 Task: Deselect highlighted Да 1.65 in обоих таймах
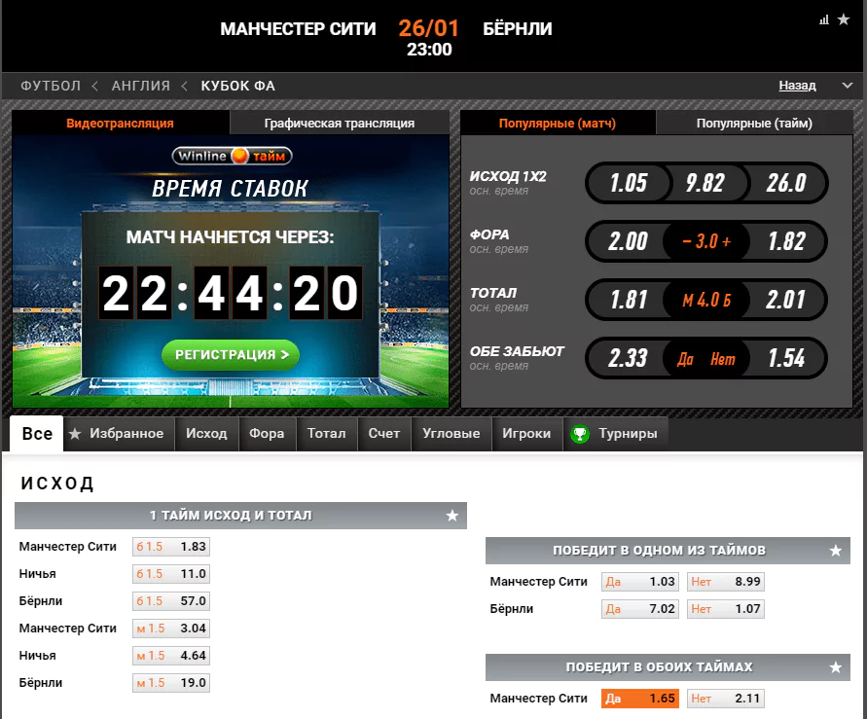point(639,698)
